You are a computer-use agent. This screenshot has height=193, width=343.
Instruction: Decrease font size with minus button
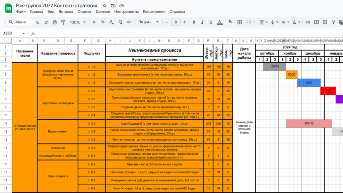click(167, 22)
